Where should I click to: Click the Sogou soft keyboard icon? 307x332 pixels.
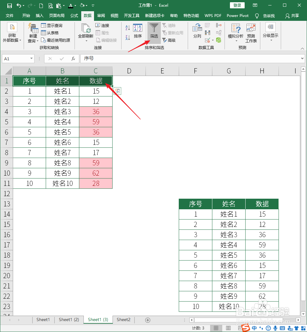click(x=282, y=328)
